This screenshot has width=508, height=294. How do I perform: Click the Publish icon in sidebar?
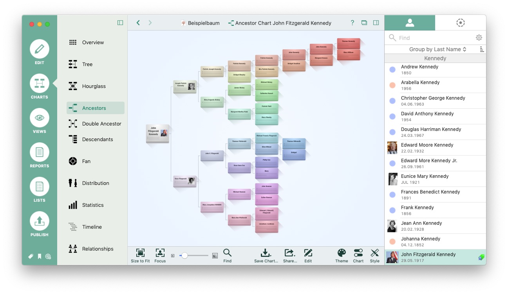[40, 221]
